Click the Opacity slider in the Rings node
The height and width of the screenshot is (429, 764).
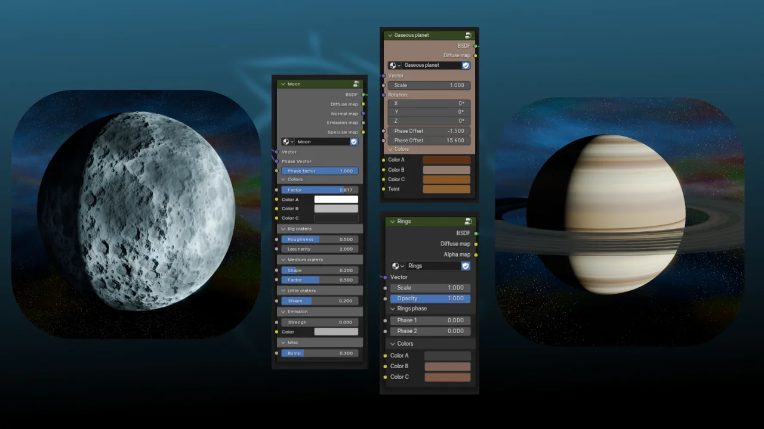431,298
